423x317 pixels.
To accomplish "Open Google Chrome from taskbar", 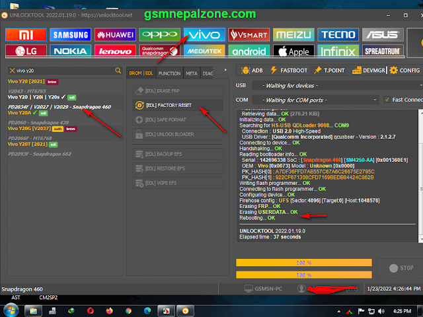I will click(x=128, y=311).
